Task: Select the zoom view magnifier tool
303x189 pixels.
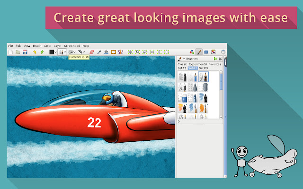Action: point(137,52)
